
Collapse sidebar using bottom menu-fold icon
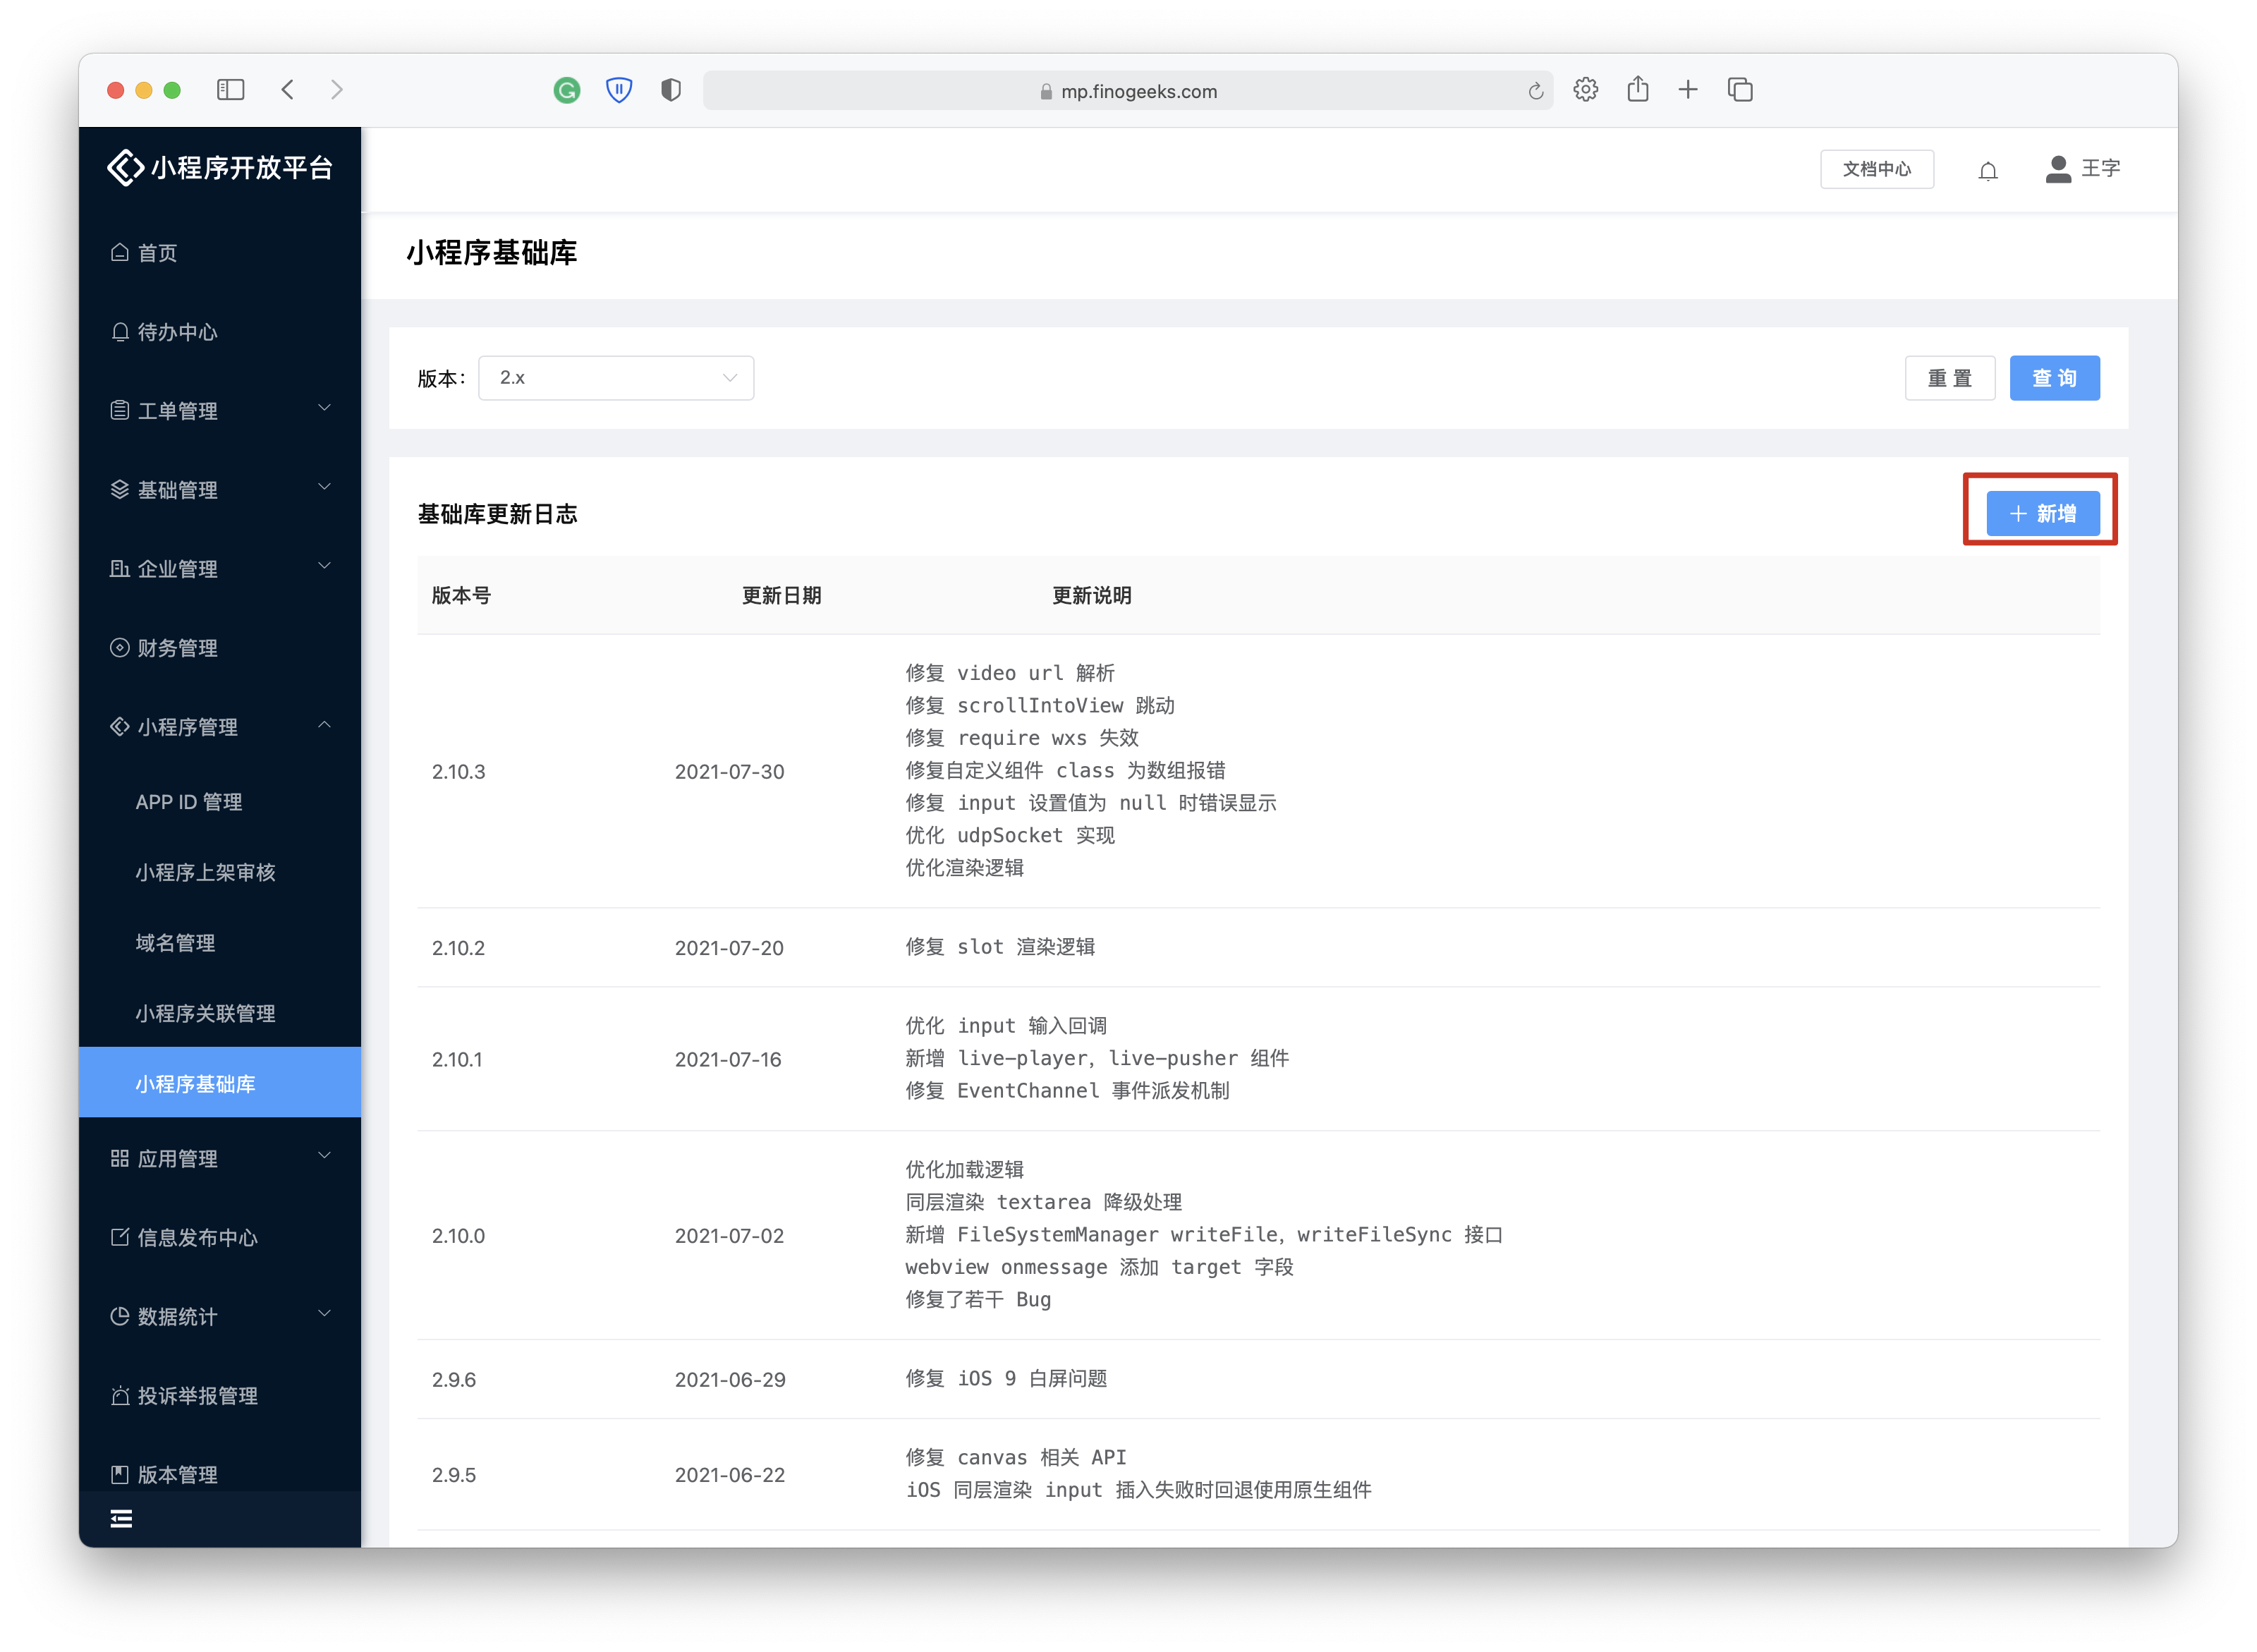121,1518
